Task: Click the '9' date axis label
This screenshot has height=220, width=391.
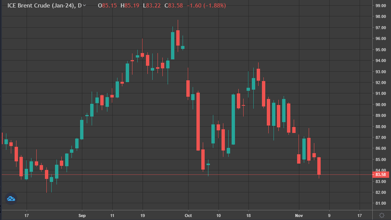Action: pos(329,216)
